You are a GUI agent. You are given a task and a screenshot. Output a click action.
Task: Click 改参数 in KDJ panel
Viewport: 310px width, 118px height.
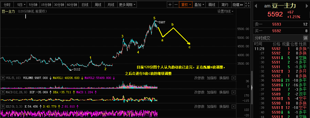199,106
